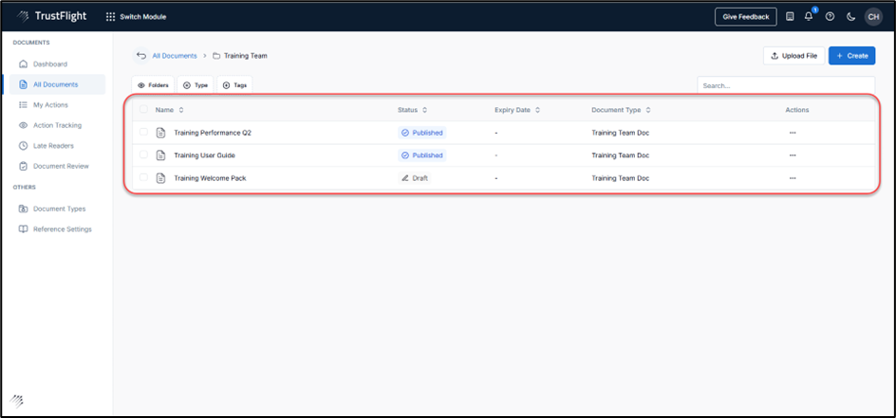896x418 pixels.
Task: Open the release notes icon in header
Action: pos(790,17)
